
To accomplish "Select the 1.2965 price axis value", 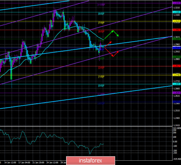I will pos(177,44).
